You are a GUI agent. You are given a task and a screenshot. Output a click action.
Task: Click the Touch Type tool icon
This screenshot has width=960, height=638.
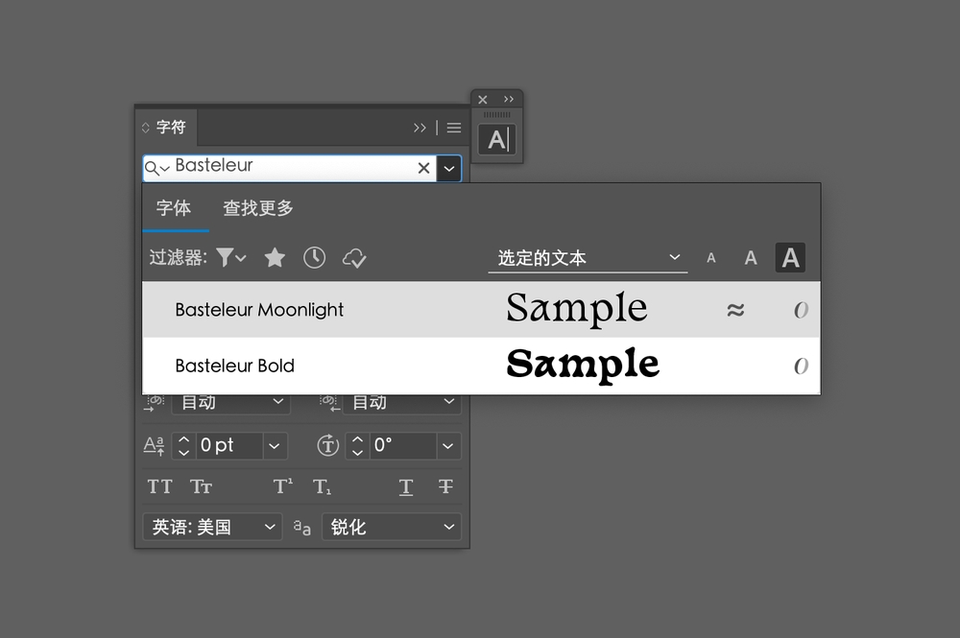496,140
